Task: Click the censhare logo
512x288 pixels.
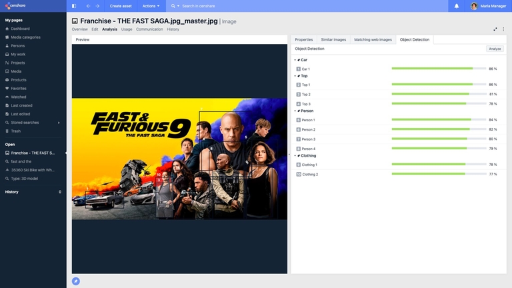Action: tap(15, 6)
